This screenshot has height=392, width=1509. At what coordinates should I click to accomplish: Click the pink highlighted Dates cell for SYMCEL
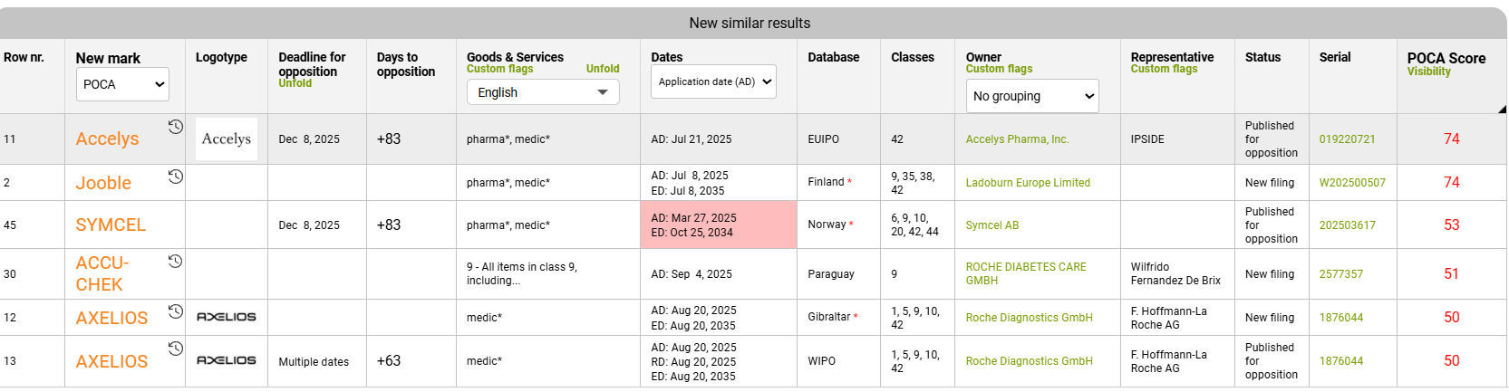click(x=718, y=225)
